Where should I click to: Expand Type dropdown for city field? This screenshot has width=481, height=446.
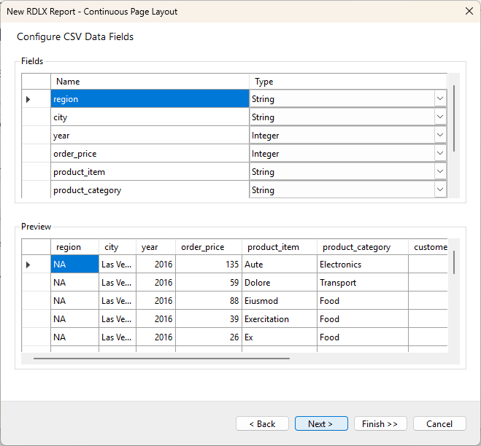439,117
